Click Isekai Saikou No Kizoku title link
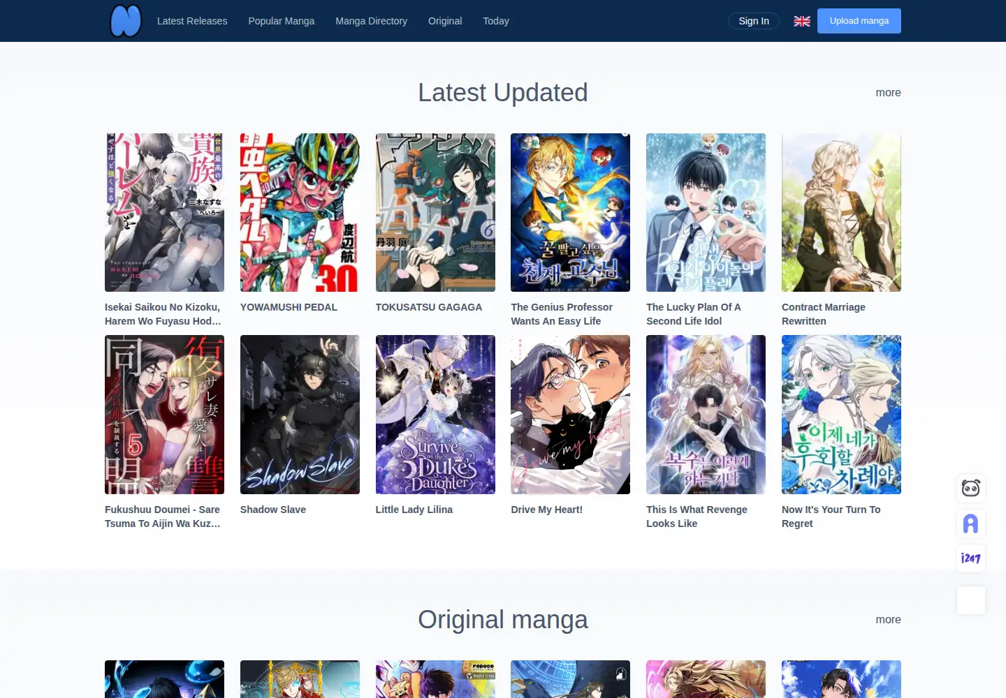The width and height of the screenshot is (1006, 698). pyautogui.click(x=163, y=314)
